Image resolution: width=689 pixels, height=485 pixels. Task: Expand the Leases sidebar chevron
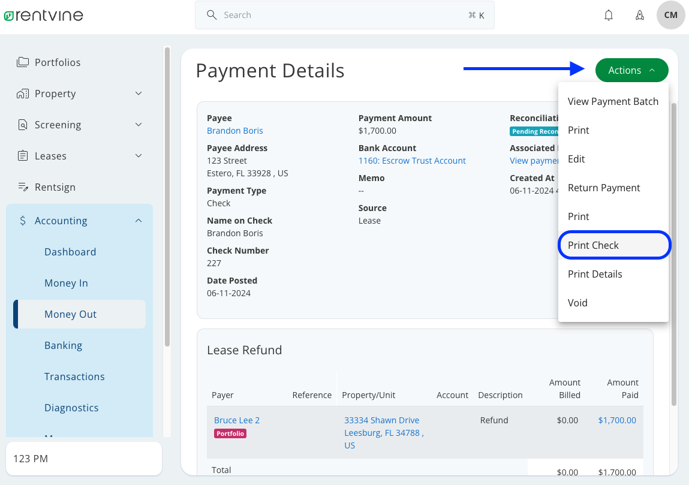[139, 156]
